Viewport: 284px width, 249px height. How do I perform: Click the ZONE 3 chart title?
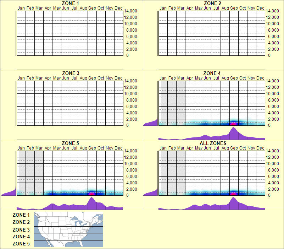tap(71, 73)
